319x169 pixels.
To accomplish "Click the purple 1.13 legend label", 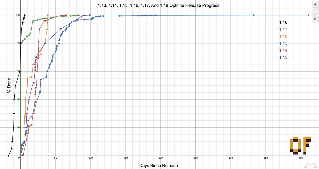I will click(283, 57).
